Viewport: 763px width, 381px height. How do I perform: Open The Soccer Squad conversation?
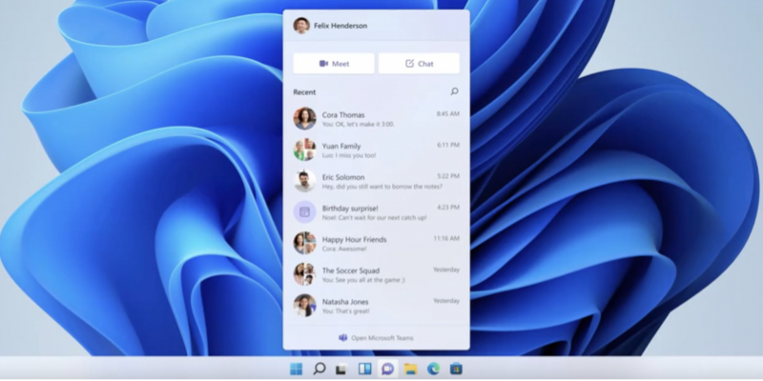point(376,274)
